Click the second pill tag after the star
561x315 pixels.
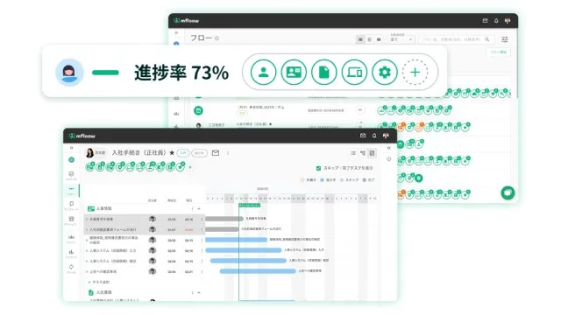pyautogui.click(x=200, y=153)
